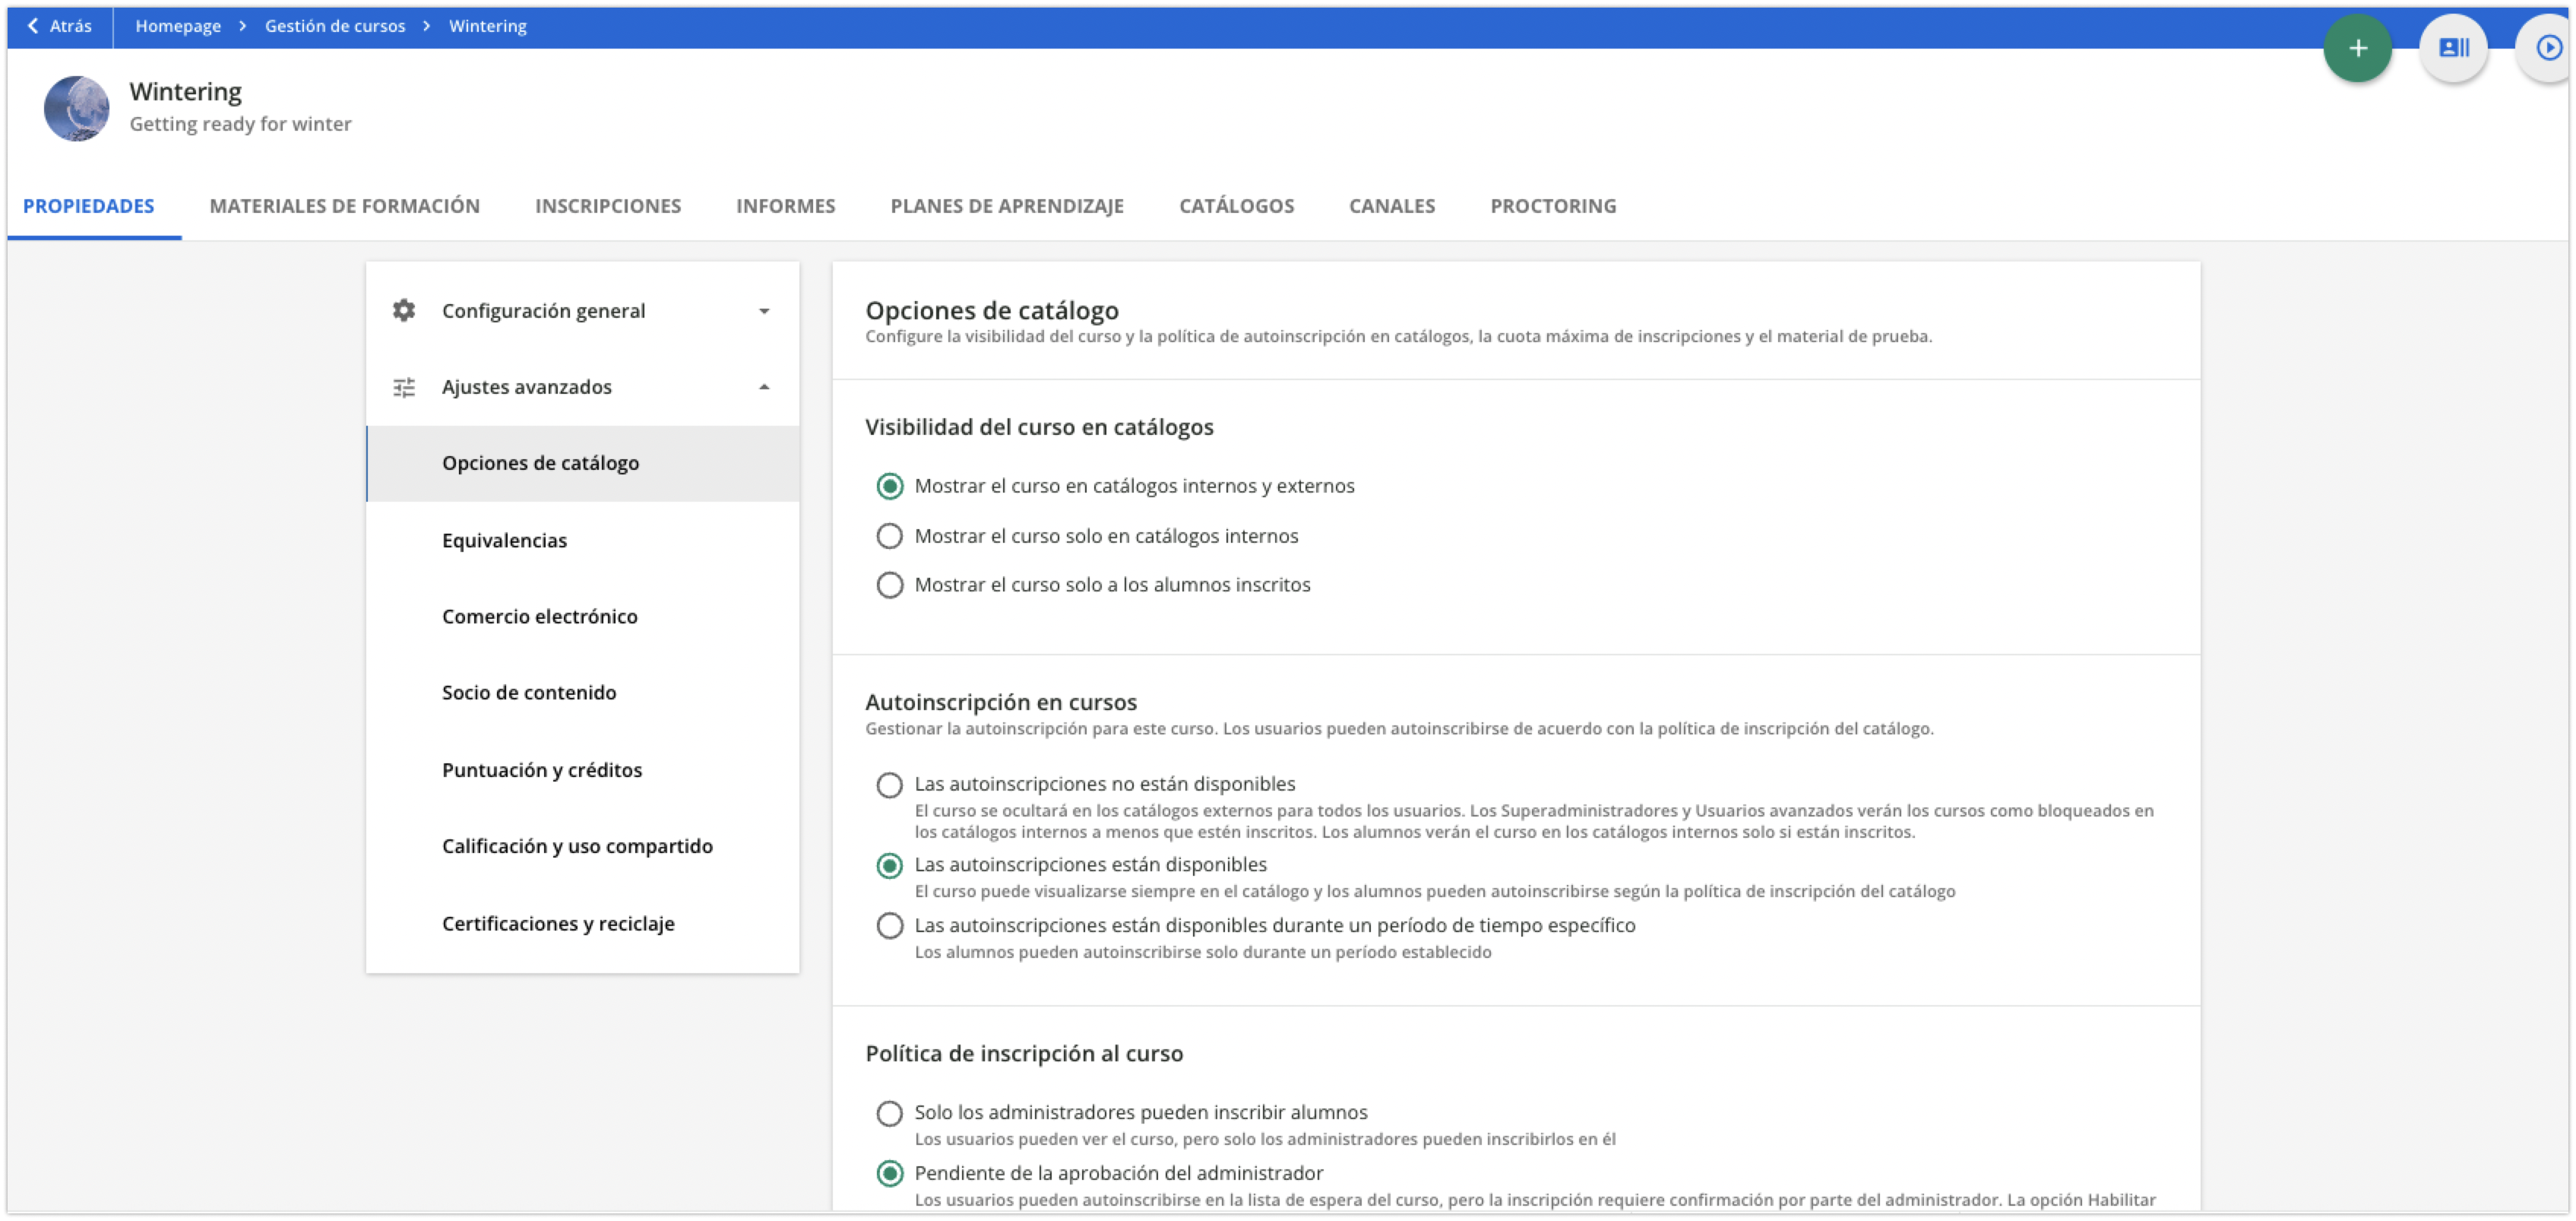Choose 'Solo los administradores pueden inscribir alumnos'
The image size is (2576, 1221).
(889, 1112)
